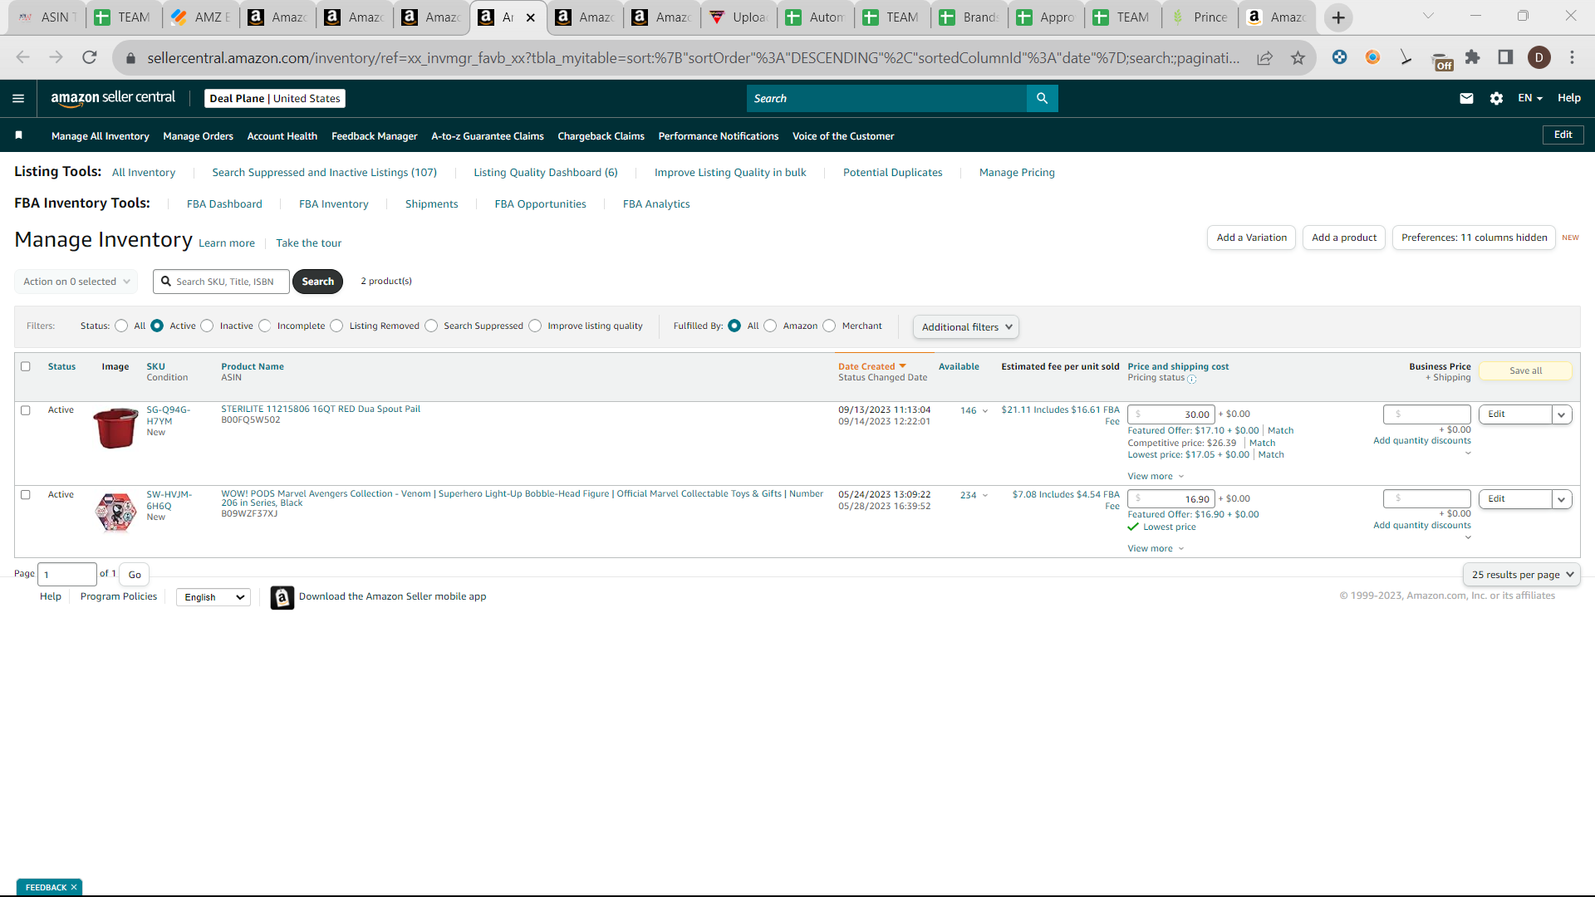This screenshot has width=1595, height=897.
Task: Filter Fulfilled By Merchant
Action: tap(829, 326)
